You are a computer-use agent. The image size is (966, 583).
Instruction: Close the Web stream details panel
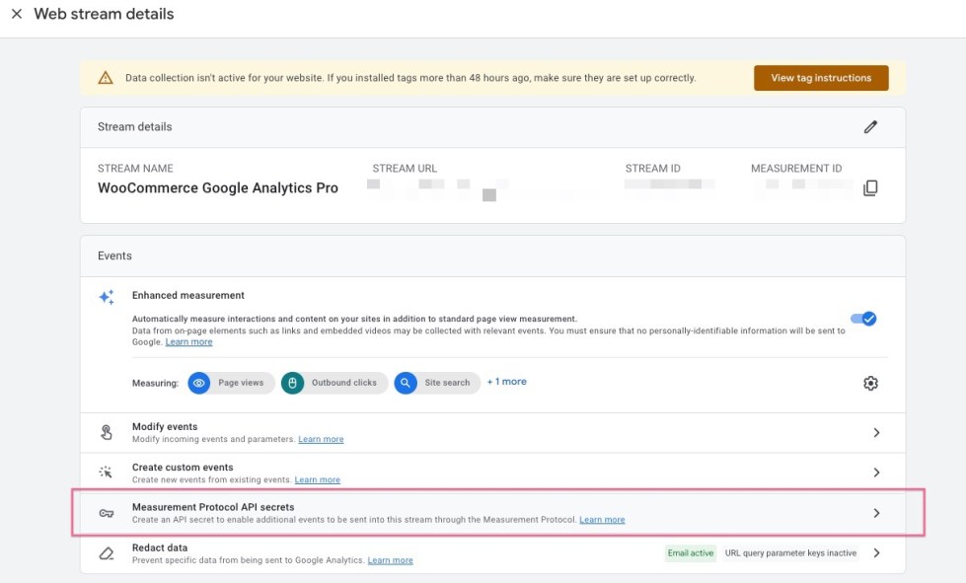17,15
